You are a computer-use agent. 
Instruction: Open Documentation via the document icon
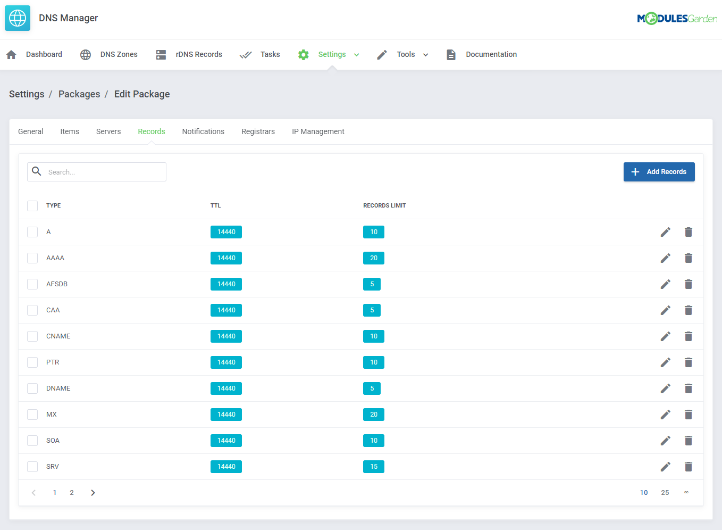click(x=451, y=54)
